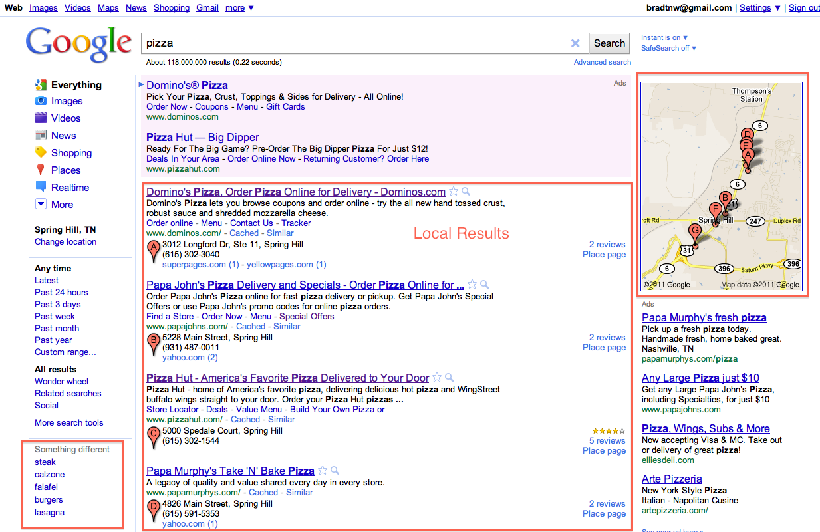The height and width of the screenshot is (532, 820).
Task: Clear the search box with X icon
Action: pos(575,43)
